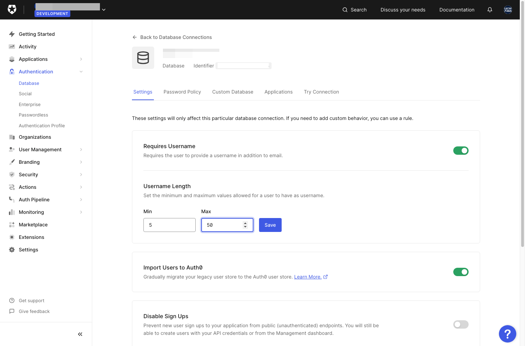The height and width of the screenshot is (346, 525).
Task: Click the User Management people icon
Action: 12,150
